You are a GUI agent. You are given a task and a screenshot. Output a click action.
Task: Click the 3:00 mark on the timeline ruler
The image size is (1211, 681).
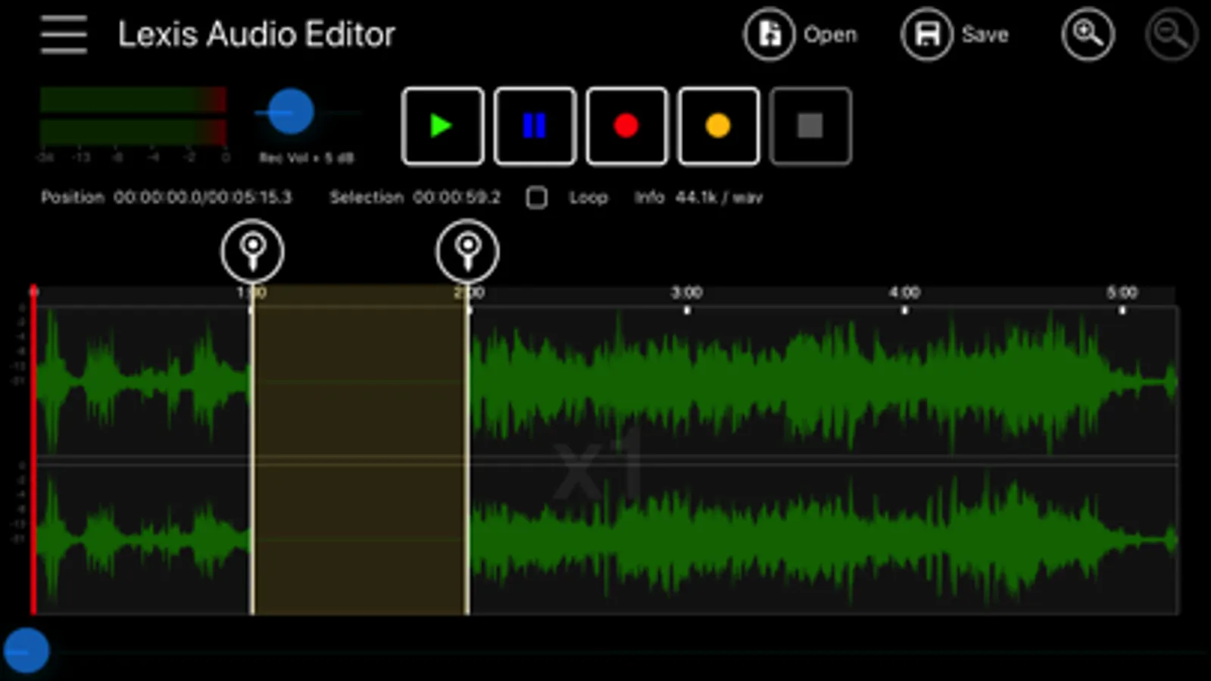(x=687, y=293)
